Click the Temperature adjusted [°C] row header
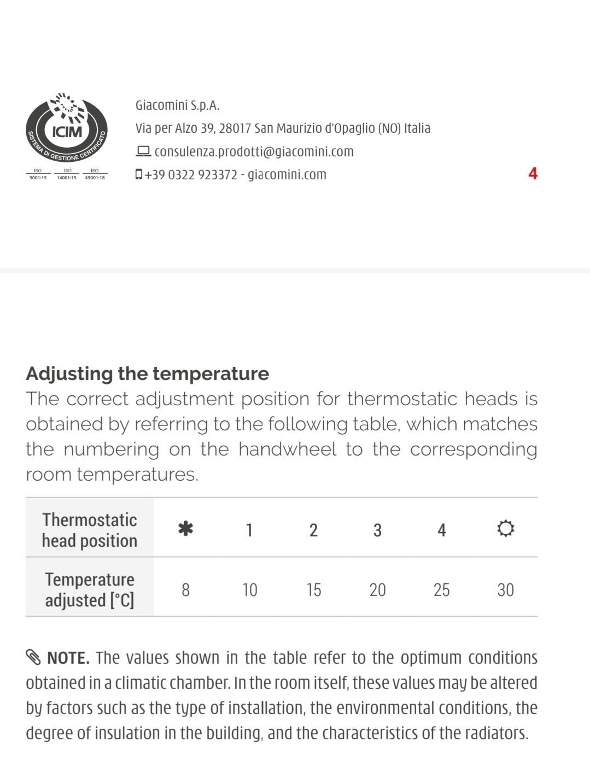590x759 pixels. point(90,589)
